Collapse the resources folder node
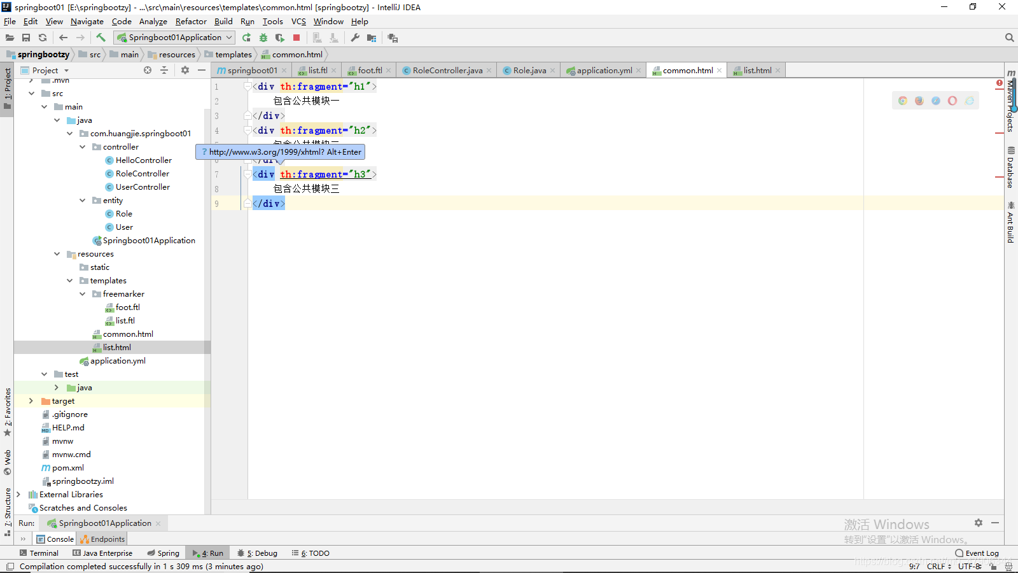 pos(57,254)
